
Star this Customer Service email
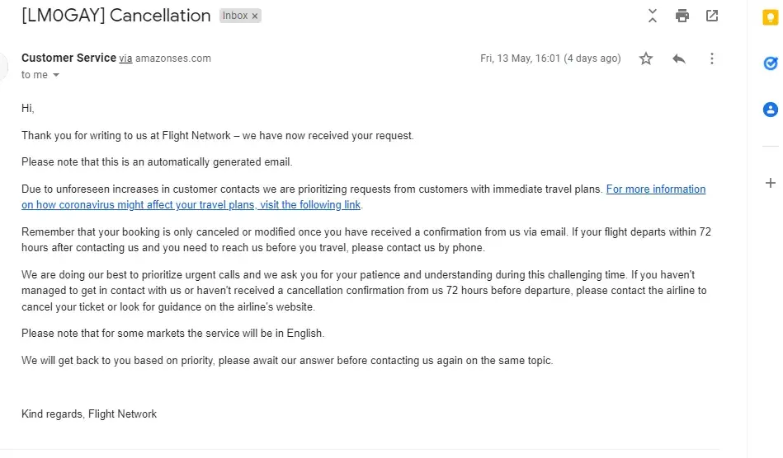pyautogui.click(x=646, y=58)
